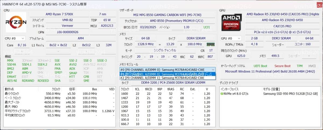The width and height of the screenshot is (323, 130).
Task: Click the BIOS date 03/20/2025 field
Action: coord(148,27)
